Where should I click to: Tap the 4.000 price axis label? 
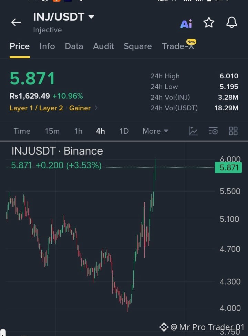230,308
